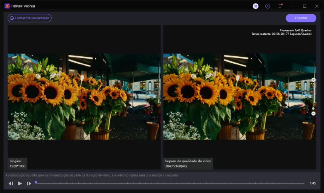Open the user account profile
This screenshot has width=324, height=193.
(268, 6)
